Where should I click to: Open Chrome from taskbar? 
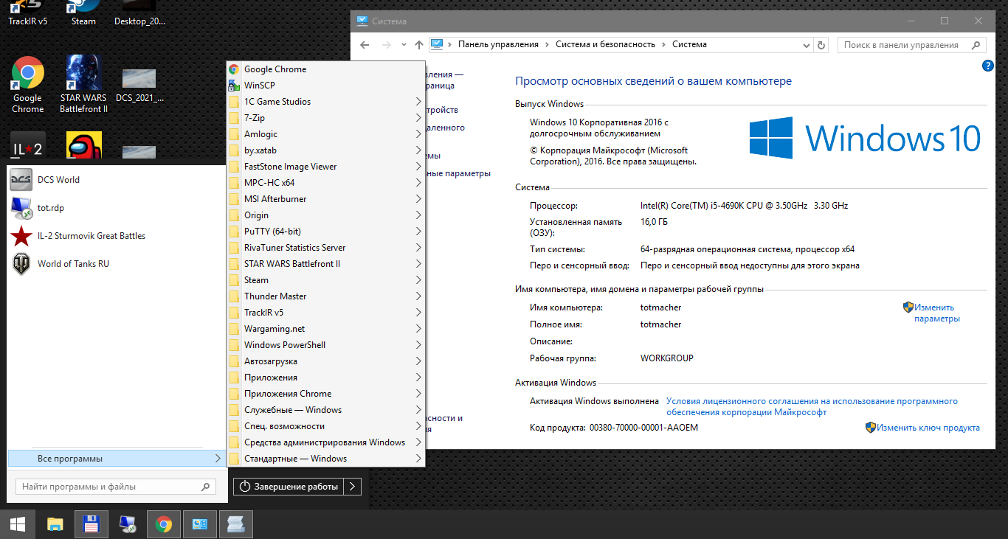click(164, 524)
